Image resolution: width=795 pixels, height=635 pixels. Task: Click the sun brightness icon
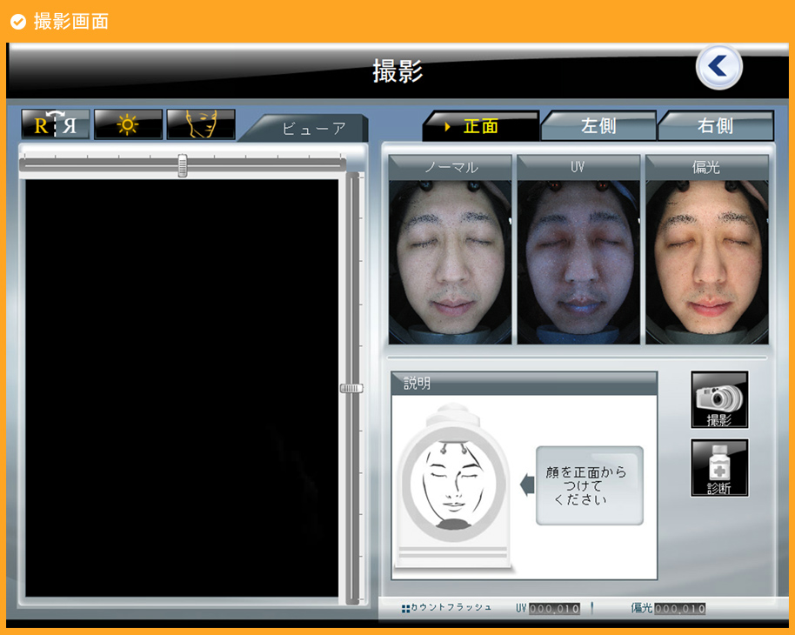tap(128, 124)
